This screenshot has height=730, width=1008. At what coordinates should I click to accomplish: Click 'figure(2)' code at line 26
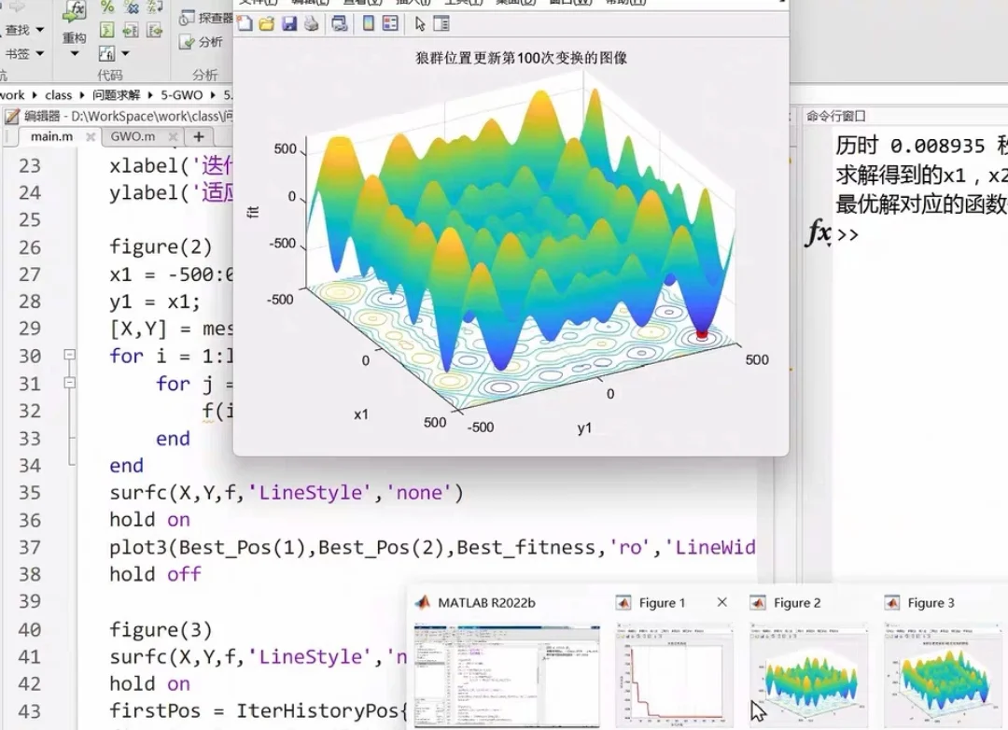click(161, 246)
